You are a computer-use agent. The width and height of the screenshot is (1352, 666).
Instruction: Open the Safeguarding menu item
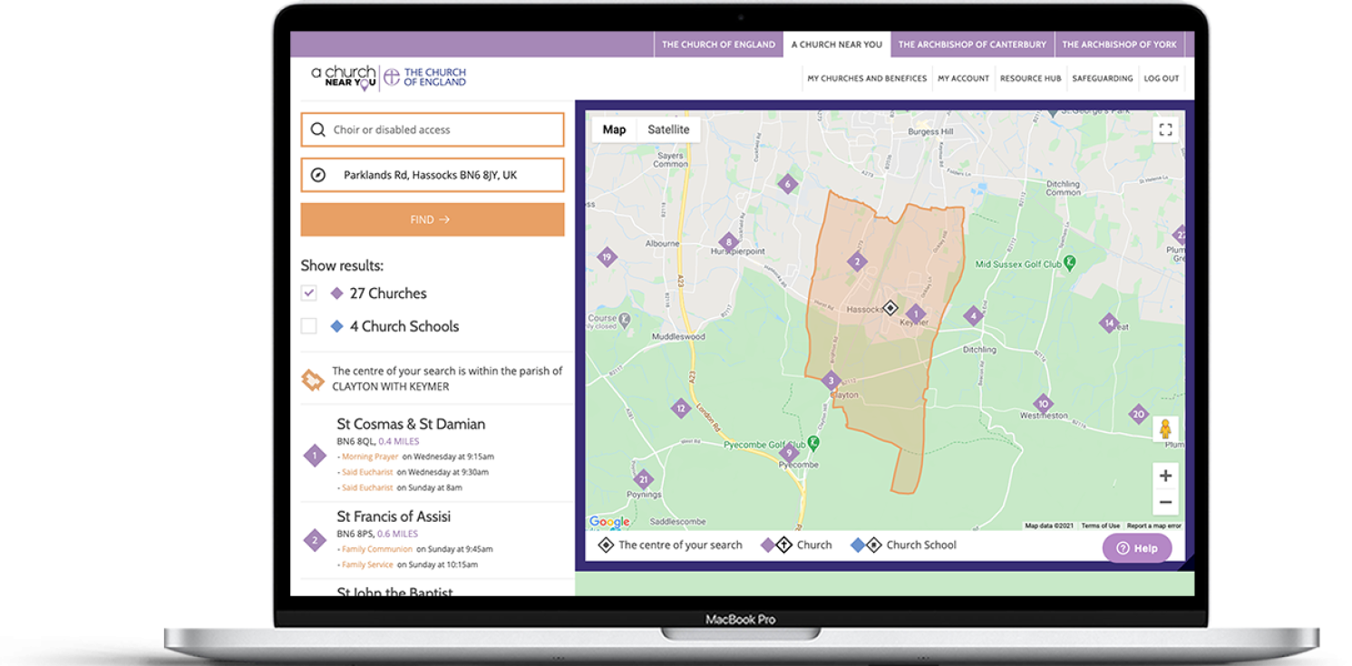click(x=1103, y=79)
